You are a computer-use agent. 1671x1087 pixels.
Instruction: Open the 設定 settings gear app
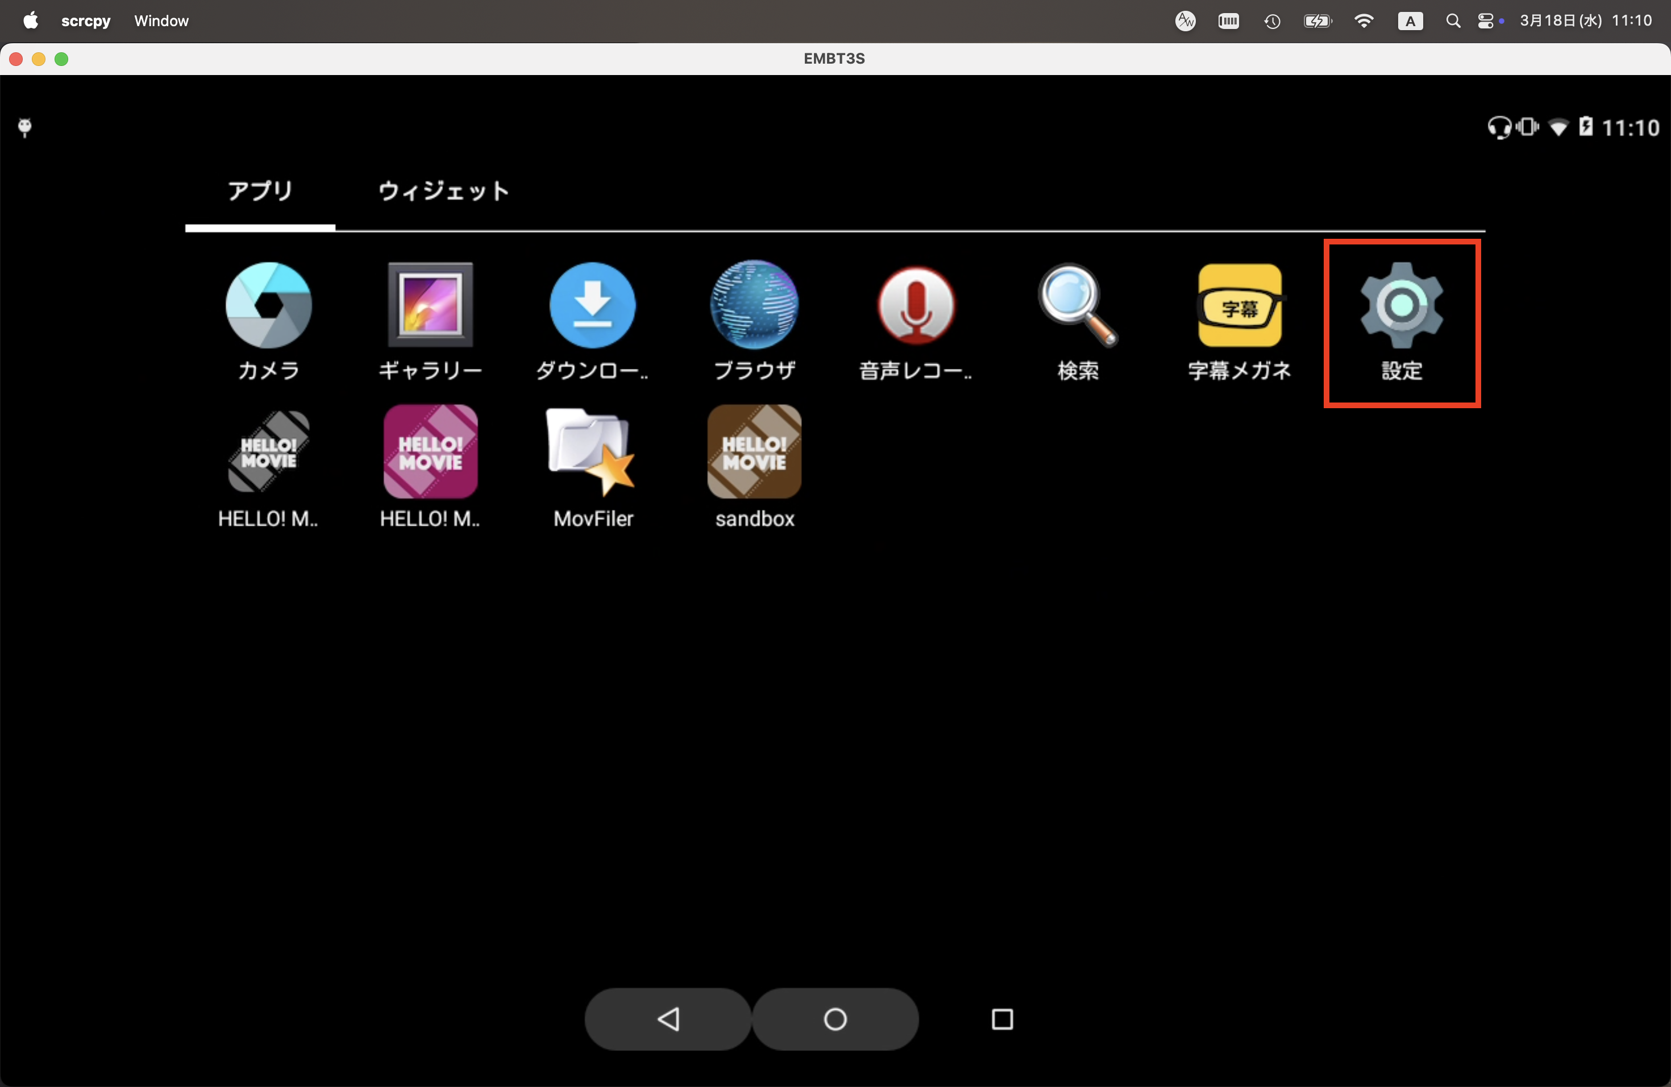point(1402,305)
